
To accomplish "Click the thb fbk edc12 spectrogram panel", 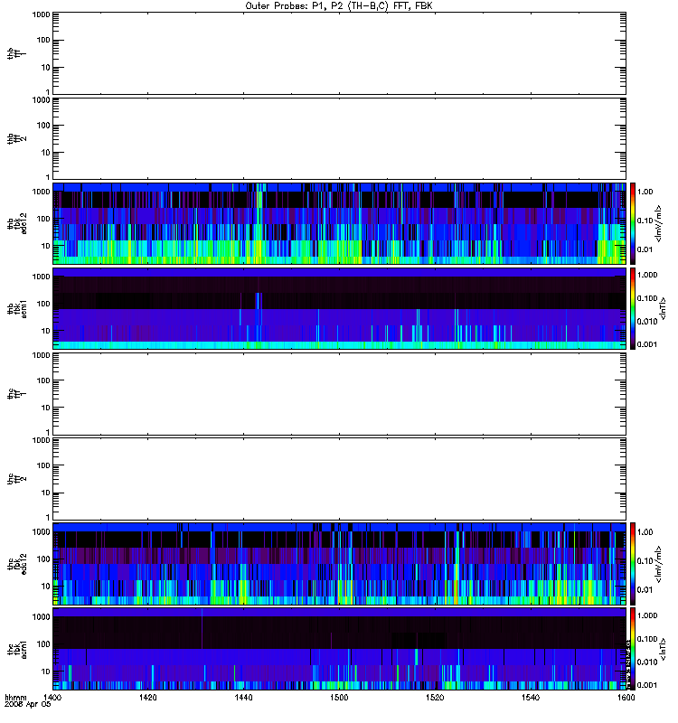I will (339, 223).
